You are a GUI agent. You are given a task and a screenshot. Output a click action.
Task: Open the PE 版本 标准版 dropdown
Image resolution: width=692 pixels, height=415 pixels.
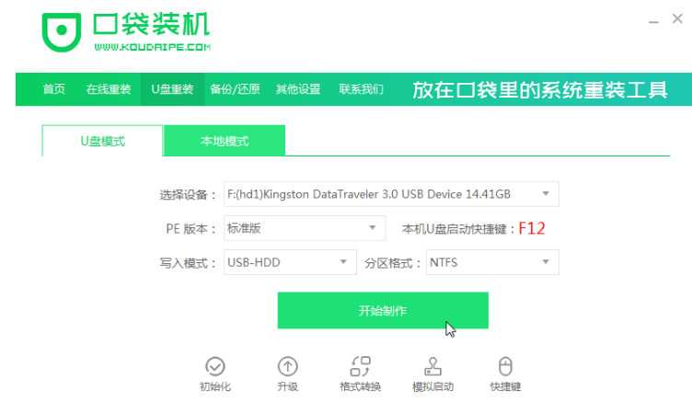305,228
